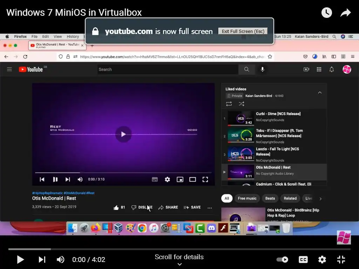Switch inner player to theater mode

point(192,180)
